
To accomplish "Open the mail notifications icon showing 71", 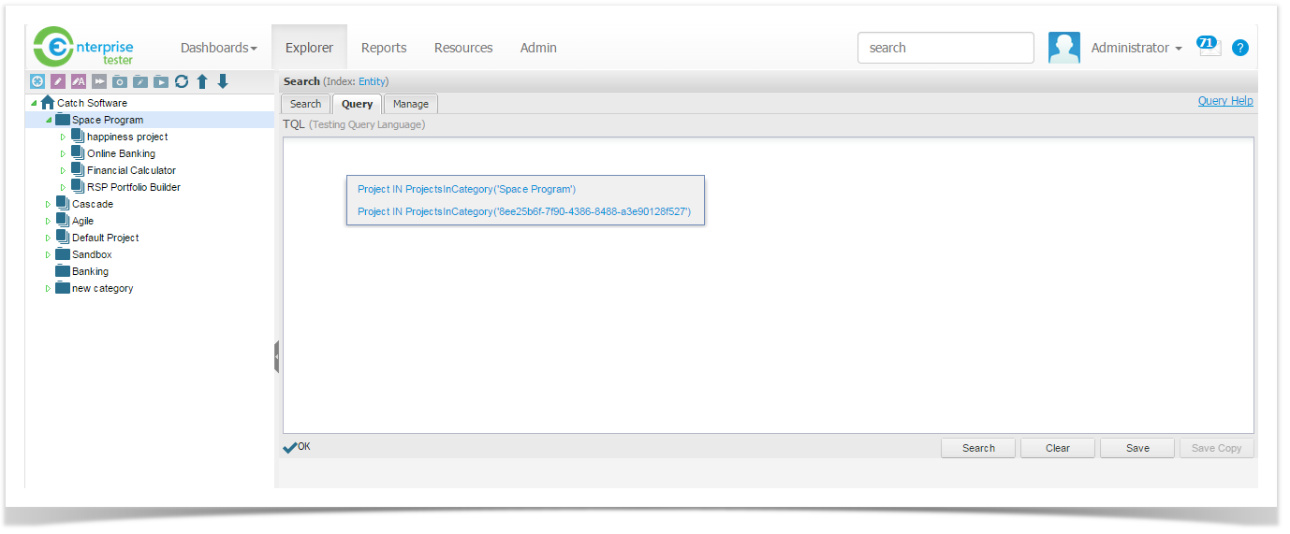I will click(x=1209, y=47).
